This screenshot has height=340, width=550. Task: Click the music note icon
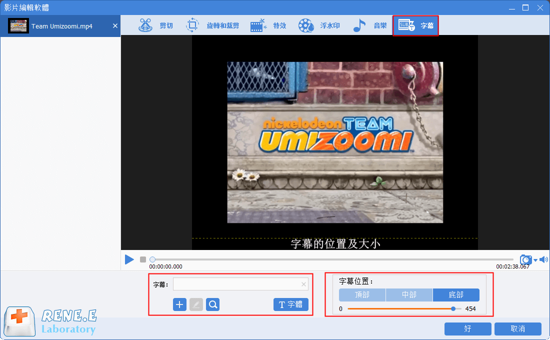pyautogui.click(x=359, y=25)
